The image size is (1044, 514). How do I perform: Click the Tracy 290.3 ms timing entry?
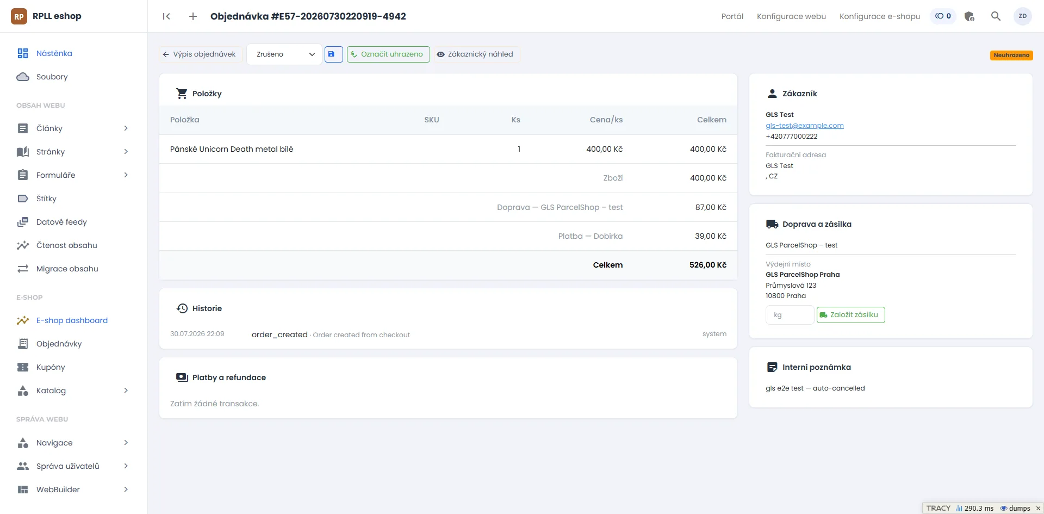tap(975, 509)
